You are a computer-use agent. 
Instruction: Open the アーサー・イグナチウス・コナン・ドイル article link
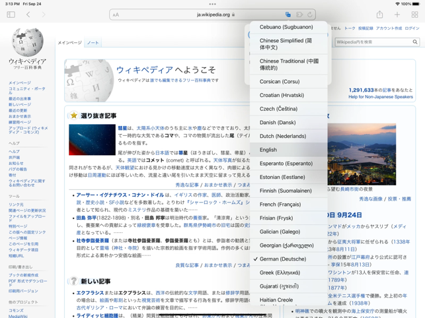click(x=120, y=195)
